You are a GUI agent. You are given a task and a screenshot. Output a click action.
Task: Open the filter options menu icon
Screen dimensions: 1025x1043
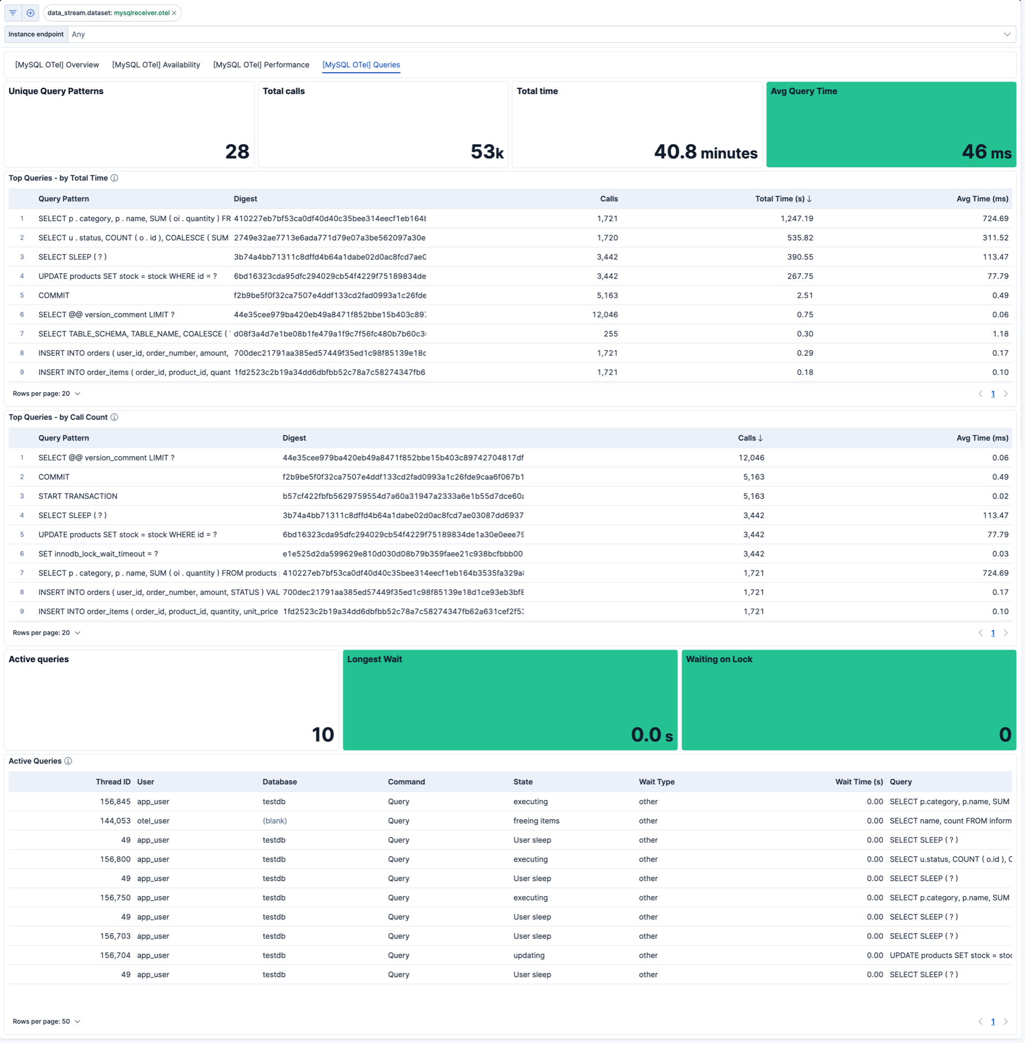tap(13, 12)
